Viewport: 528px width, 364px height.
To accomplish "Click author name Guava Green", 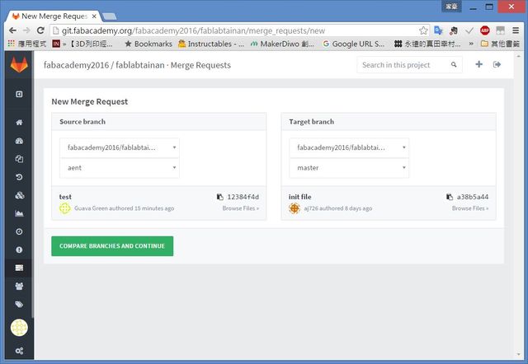I will click(91, 208).
